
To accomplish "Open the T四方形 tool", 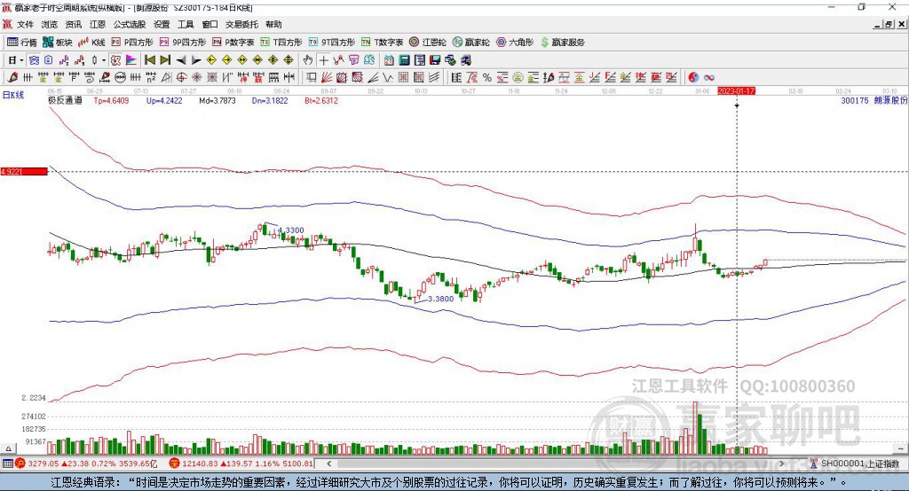I will (x=281, y=43).
